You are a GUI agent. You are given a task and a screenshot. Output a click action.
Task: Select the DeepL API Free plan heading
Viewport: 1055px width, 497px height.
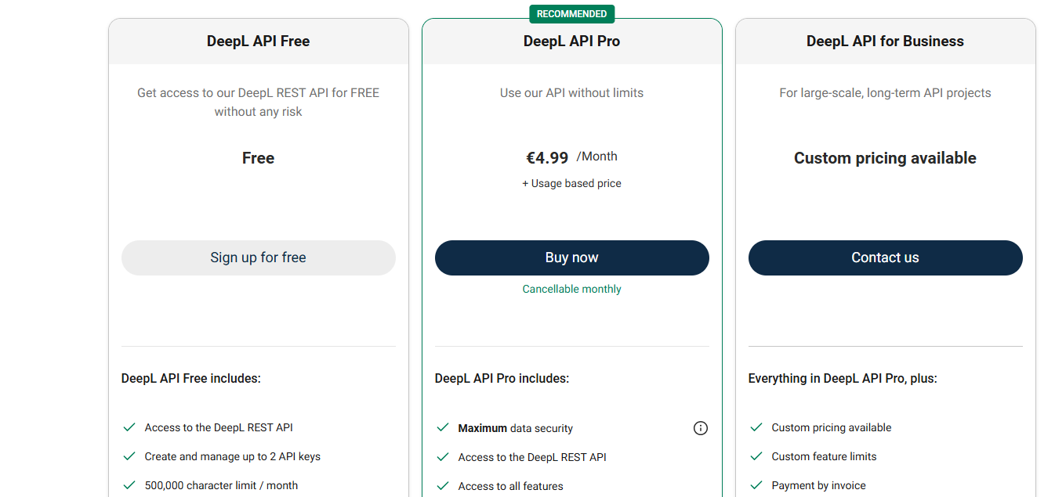[258, 41]
